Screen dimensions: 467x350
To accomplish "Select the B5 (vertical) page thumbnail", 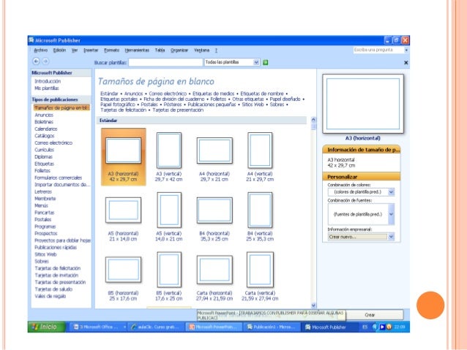I will (169, 270).
